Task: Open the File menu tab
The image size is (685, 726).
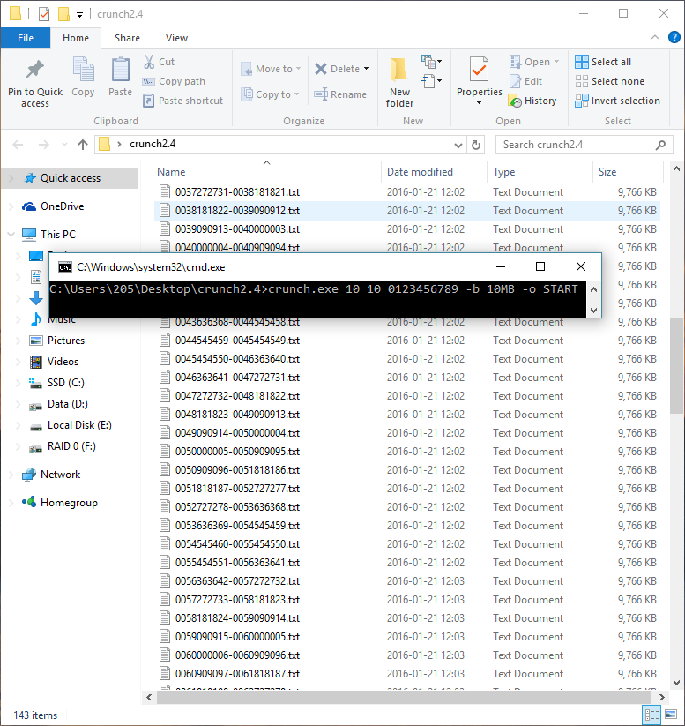Action: pyautogui.click(x=26, y=38)
